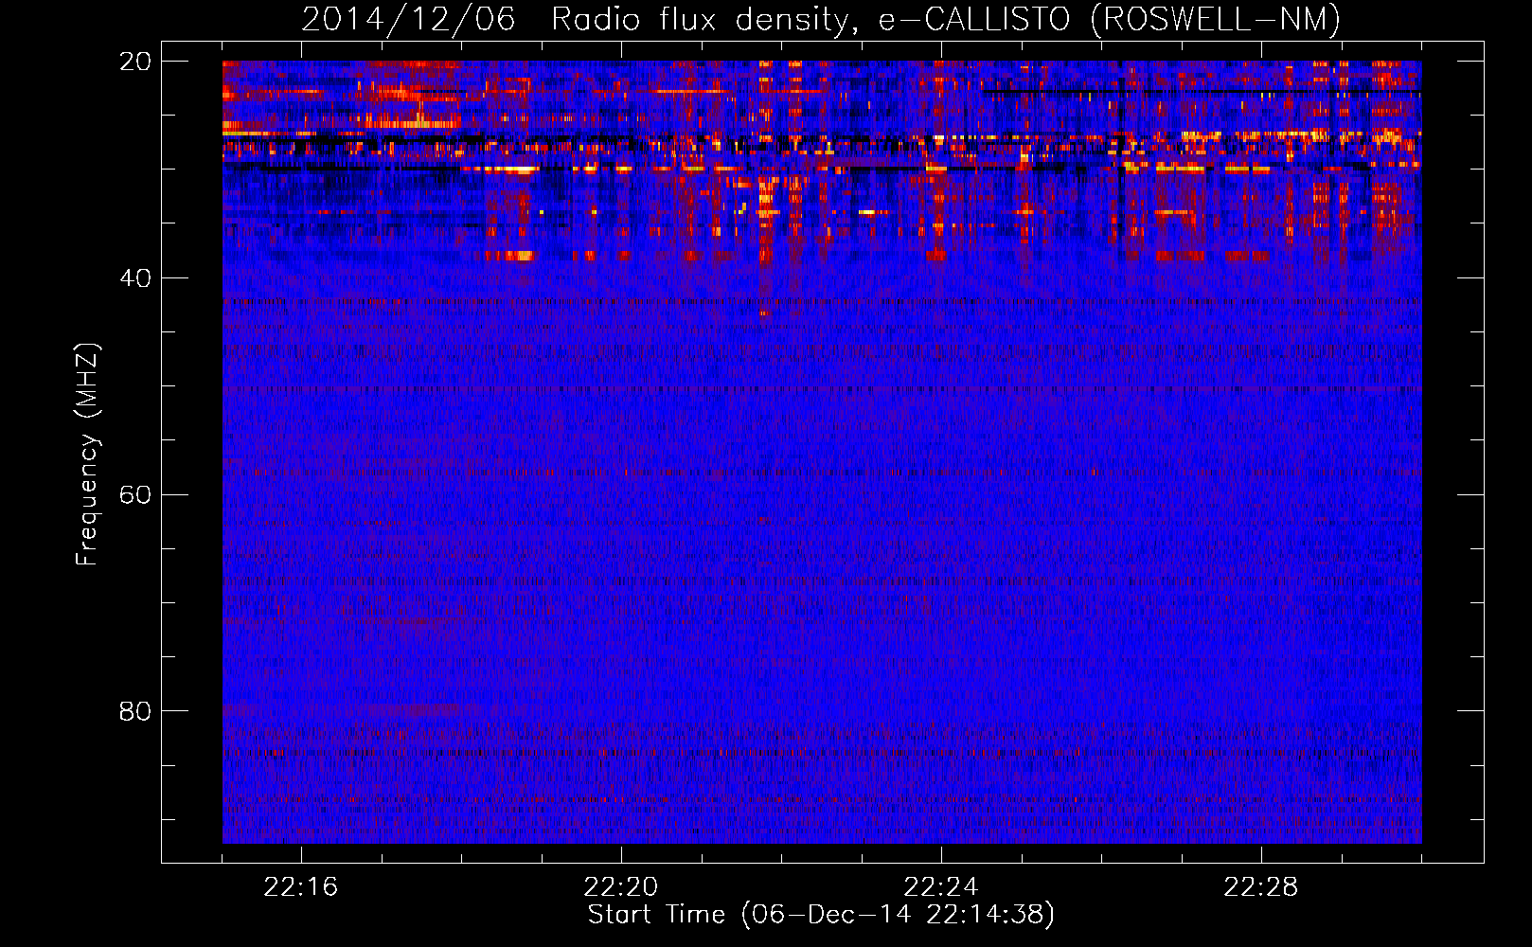Click the 22:20 time tick label
The height and width of the screenshot is (947, 1532).
[x=621, y=887]
